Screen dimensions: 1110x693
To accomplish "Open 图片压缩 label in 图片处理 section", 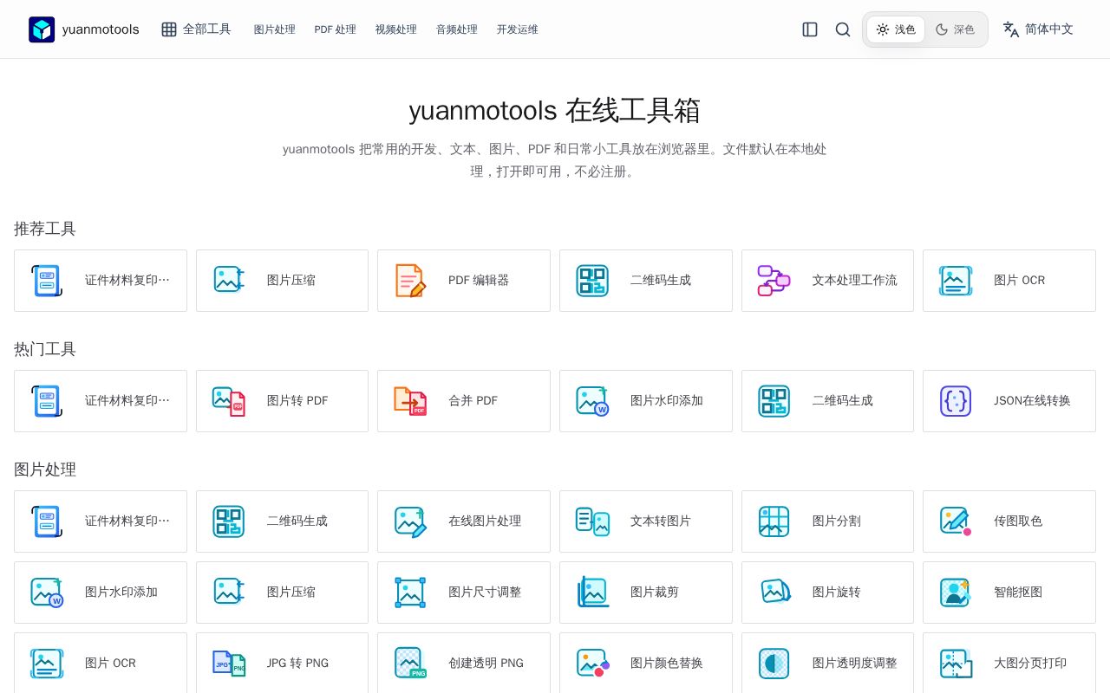I will (291, 593).
